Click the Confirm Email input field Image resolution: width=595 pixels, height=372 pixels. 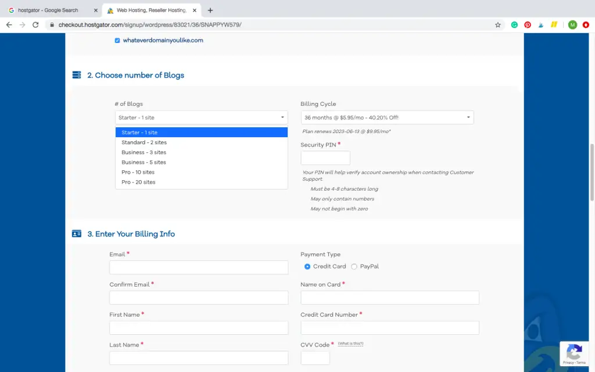click(x=199, y=298)
